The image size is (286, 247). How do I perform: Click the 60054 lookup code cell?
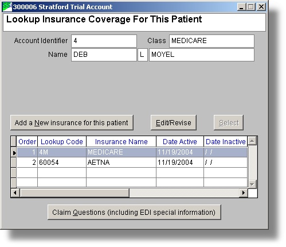pos(62,163)
